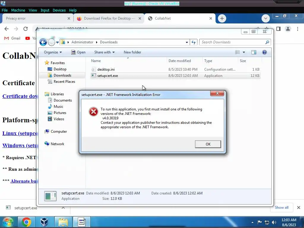Click the Explorer forward button
This screenshot has height=228, width=304.
pos(51,42)
